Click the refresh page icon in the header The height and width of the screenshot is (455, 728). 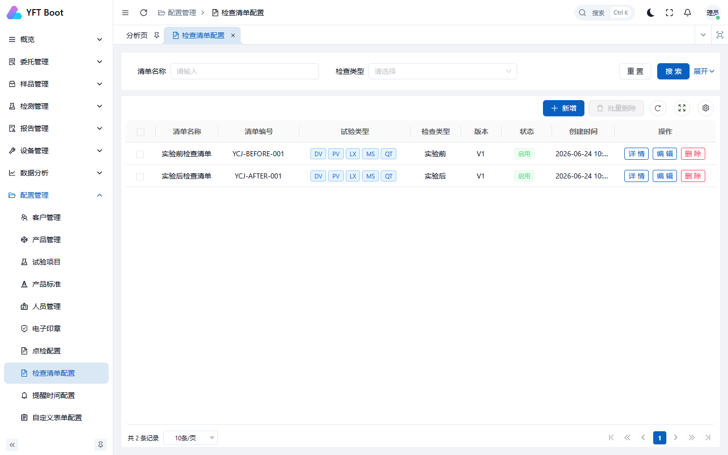pos(144,13)
